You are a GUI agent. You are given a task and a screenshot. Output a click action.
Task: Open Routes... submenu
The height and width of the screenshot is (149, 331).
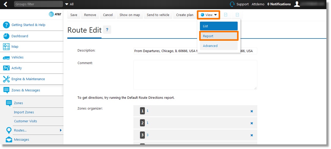tap(20, 130)
